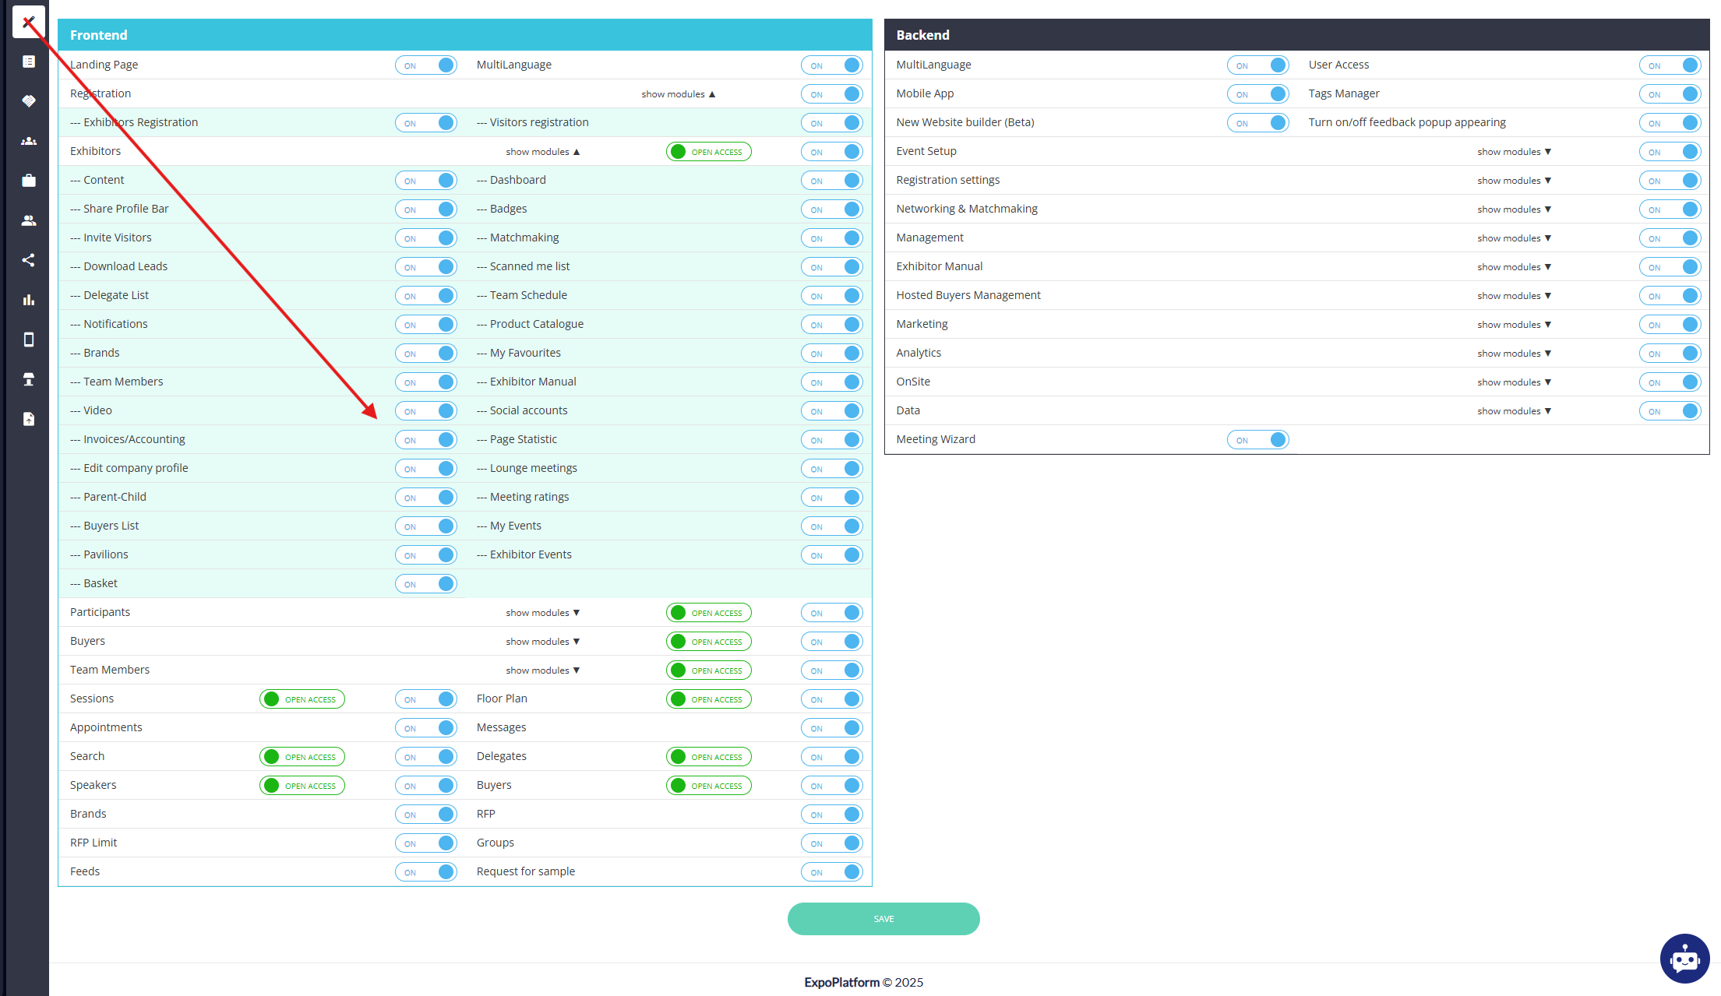
Task: Expand Event Setup show modules
Action: (x=1514, y=152)
